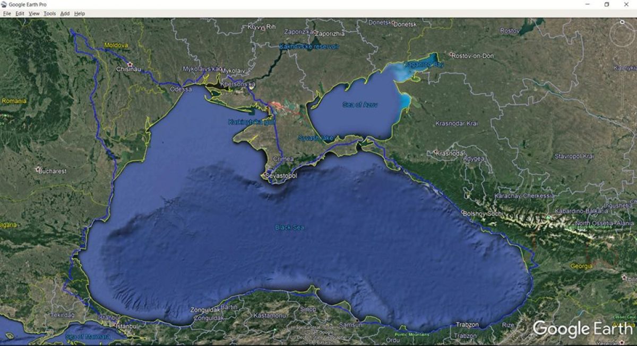Screen dimensions: 637x346
Task: Open the File menu
Action: point(7,13)
